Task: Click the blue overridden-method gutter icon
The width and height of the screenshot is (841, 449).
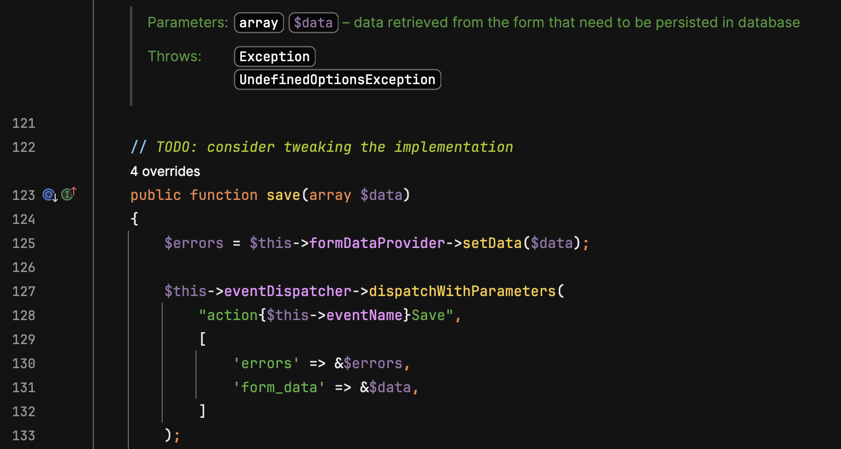Action: point(49,195)
